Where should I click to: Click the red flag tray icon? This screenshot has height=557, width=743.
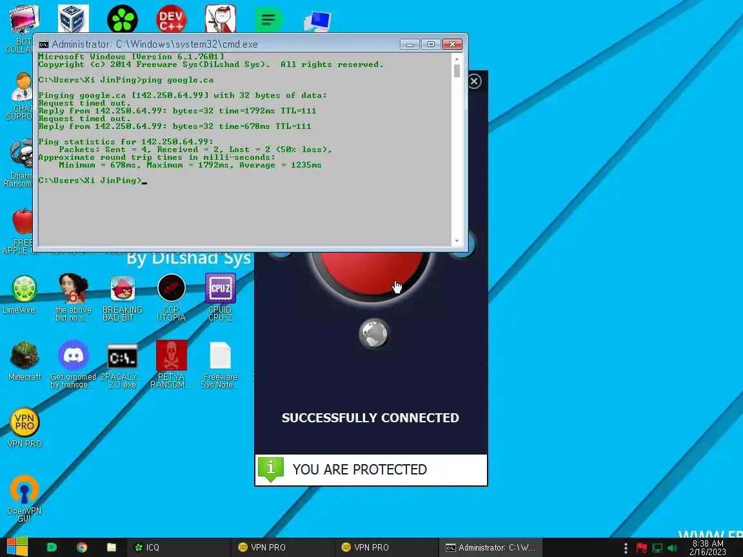point(642,549)
